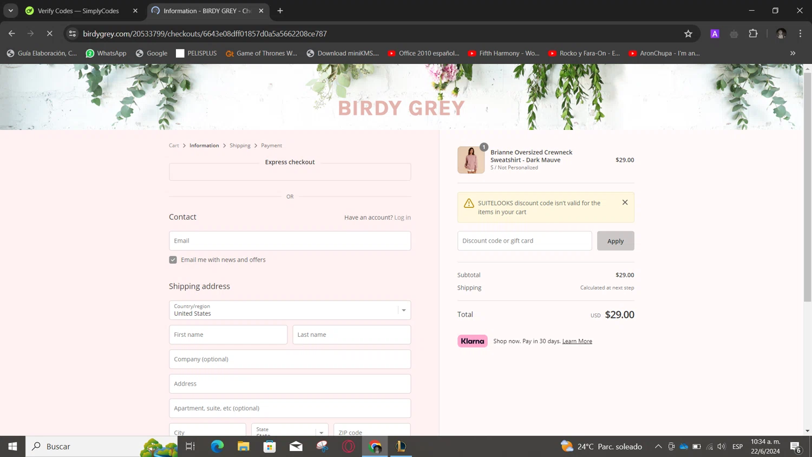This screenshot has height=457, width=812.
Task: Open the Windows Start menu
Action: click(12, 446)
